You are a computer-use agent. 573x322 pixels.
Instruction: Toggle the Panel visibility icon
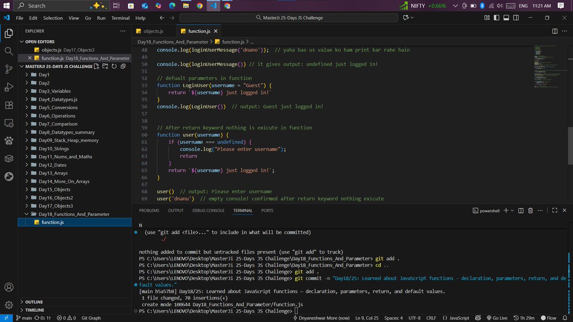[x=506, y=17]
